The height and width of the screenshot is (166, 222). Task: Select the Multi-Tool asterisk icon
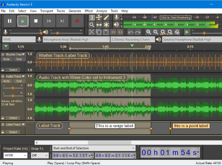click(106, 25)
